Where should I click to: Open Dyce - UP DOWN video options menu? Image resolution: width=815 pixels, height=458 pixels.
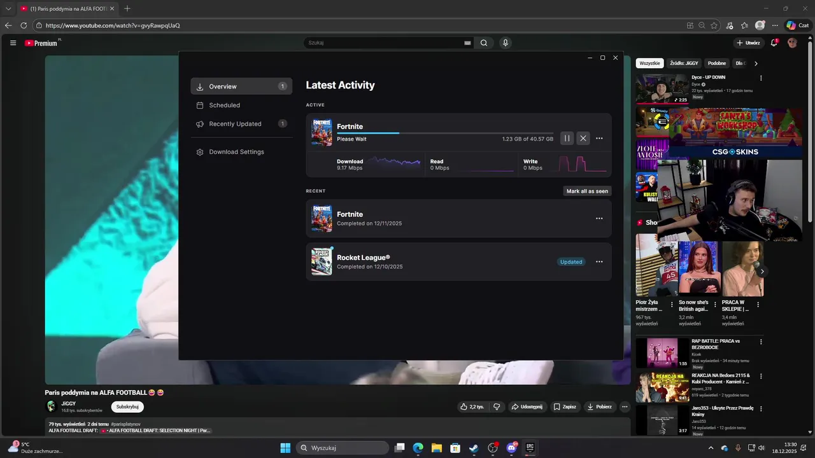click(760, 78)
